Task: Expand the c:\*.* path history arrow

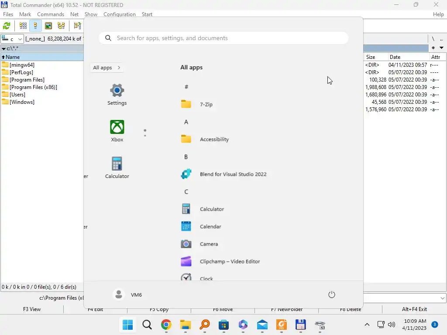Action: [3, 49]
